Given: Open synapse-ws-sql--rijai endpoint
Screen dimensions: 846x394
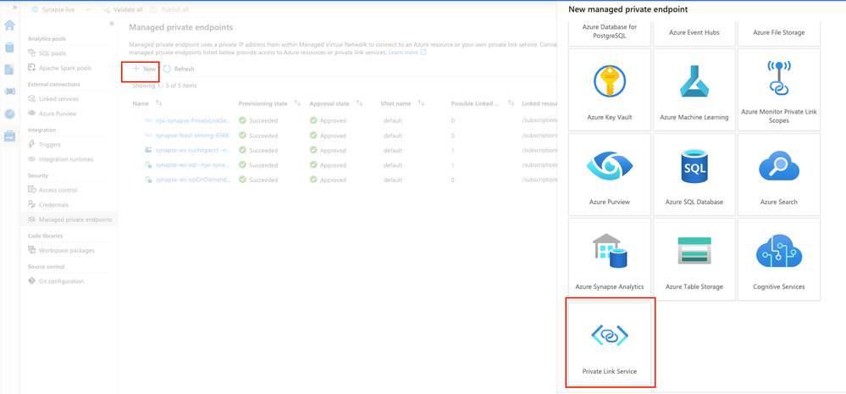Looking at the screenshot, I should (x=193, y=165).
